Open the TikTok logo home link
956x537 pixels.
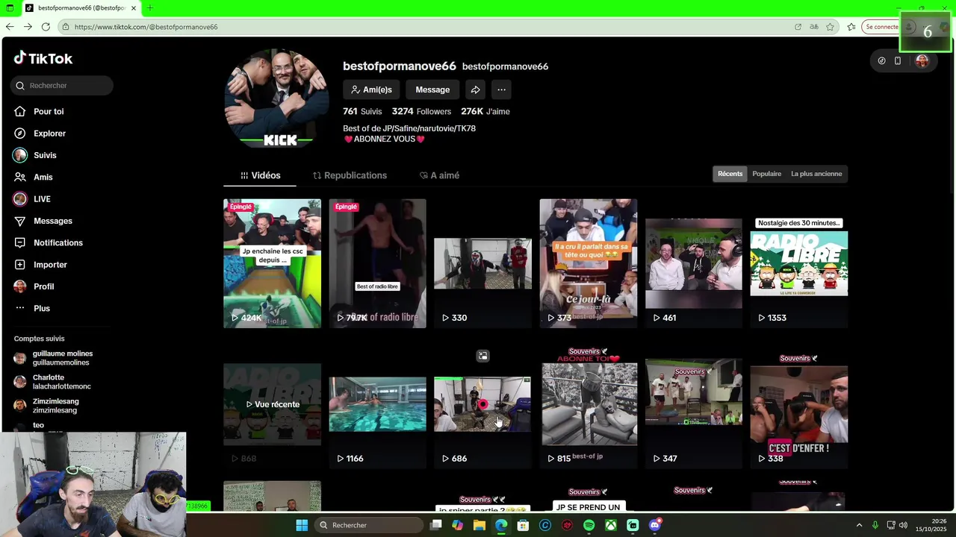click(43, 58)
